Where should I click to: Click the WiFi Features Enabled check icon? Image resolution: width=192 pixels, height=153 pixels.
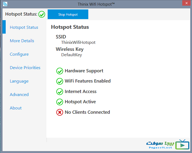click(x=60, y=81)
